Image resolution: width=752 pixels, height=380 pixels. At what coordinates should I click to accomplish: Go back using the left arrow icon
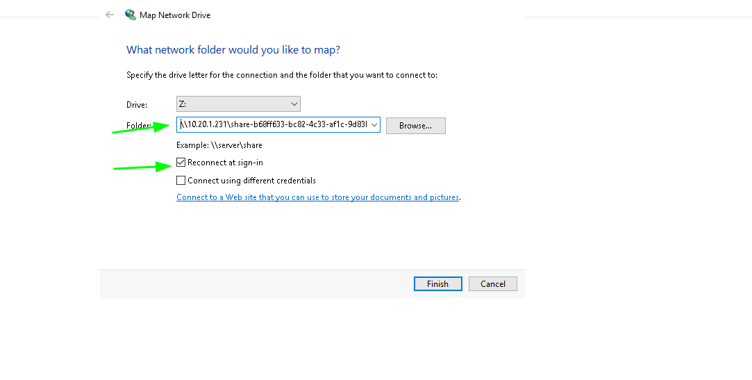coord(110,15)
